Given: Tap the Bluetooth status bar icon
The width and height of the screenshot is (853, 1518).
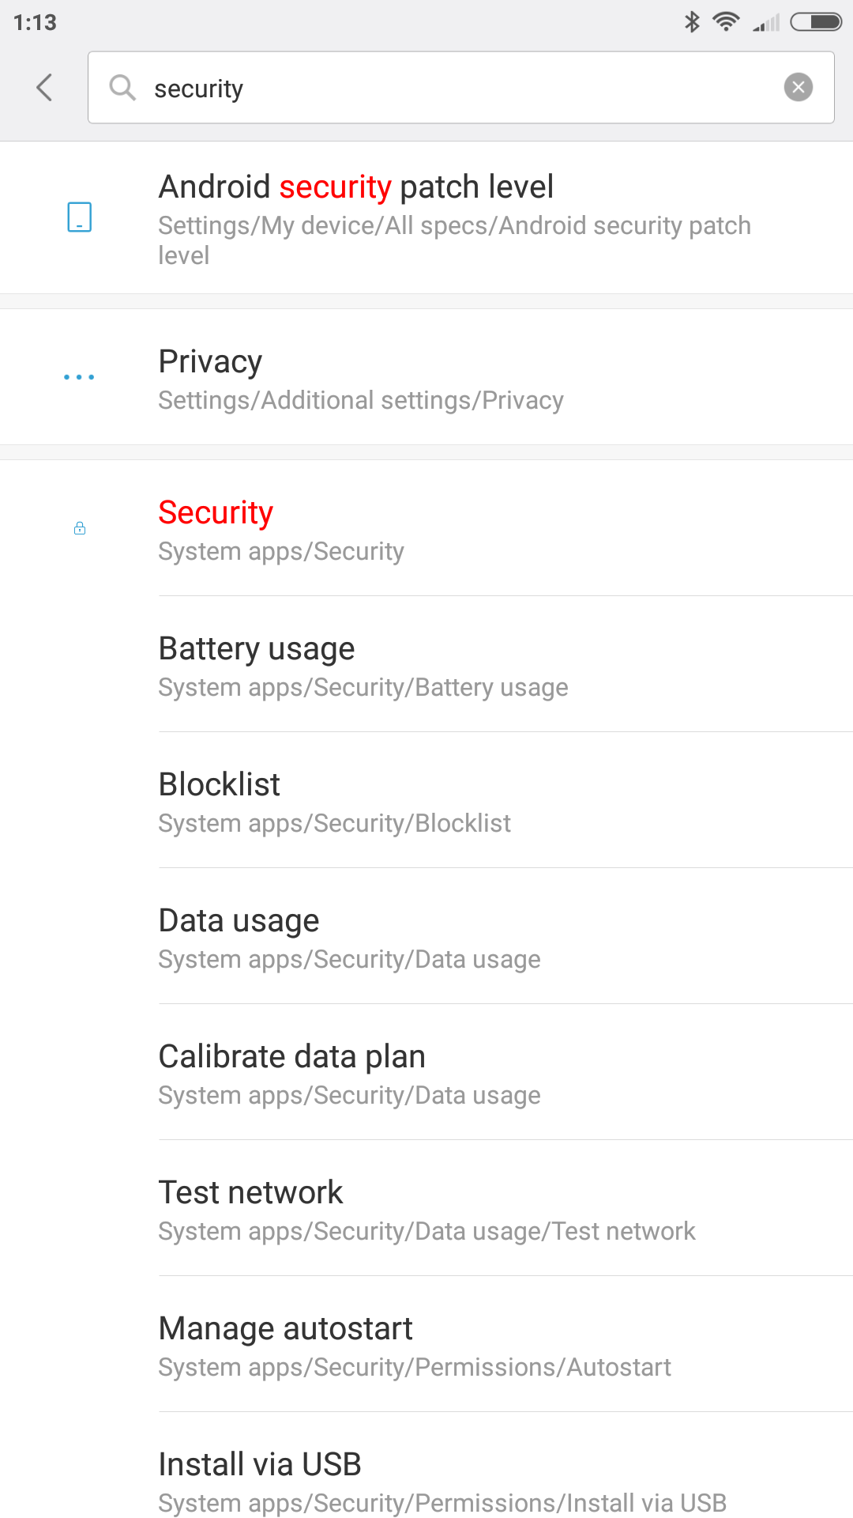Looking at the screenshot, I should [x=692, y=22].
